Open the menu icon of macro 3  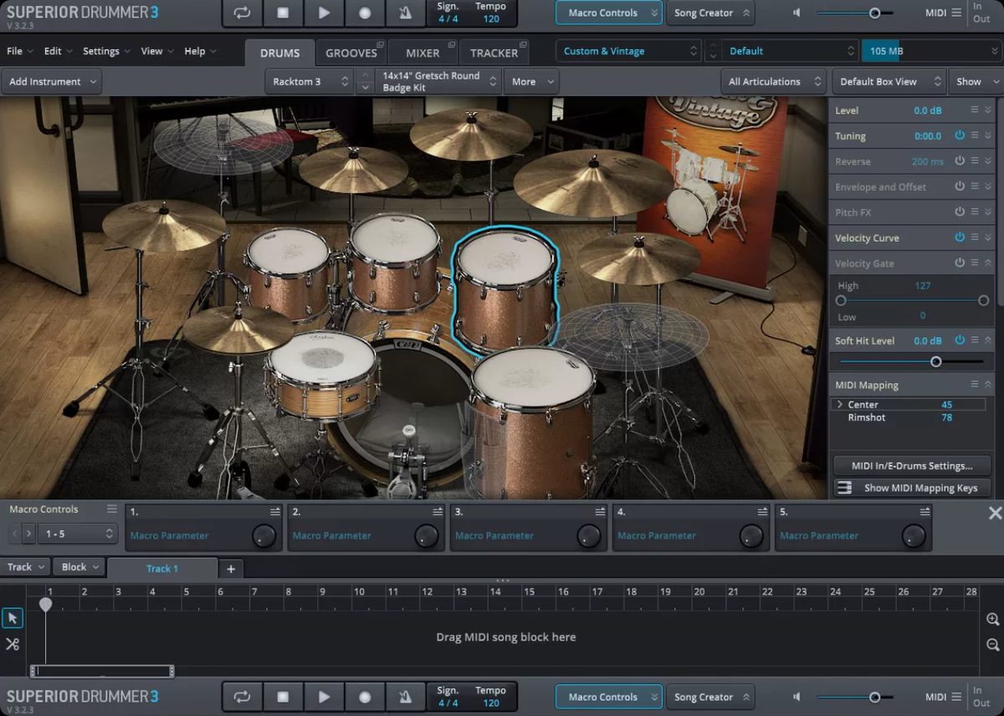point(599,512)
